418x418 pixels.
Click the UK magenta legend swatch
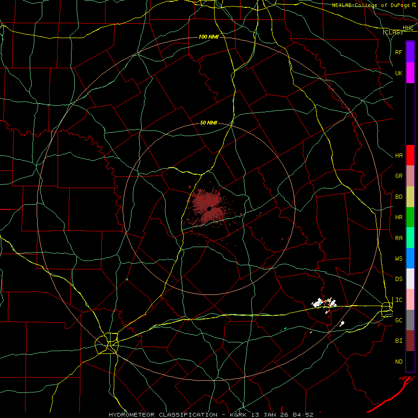coord(410,73)
